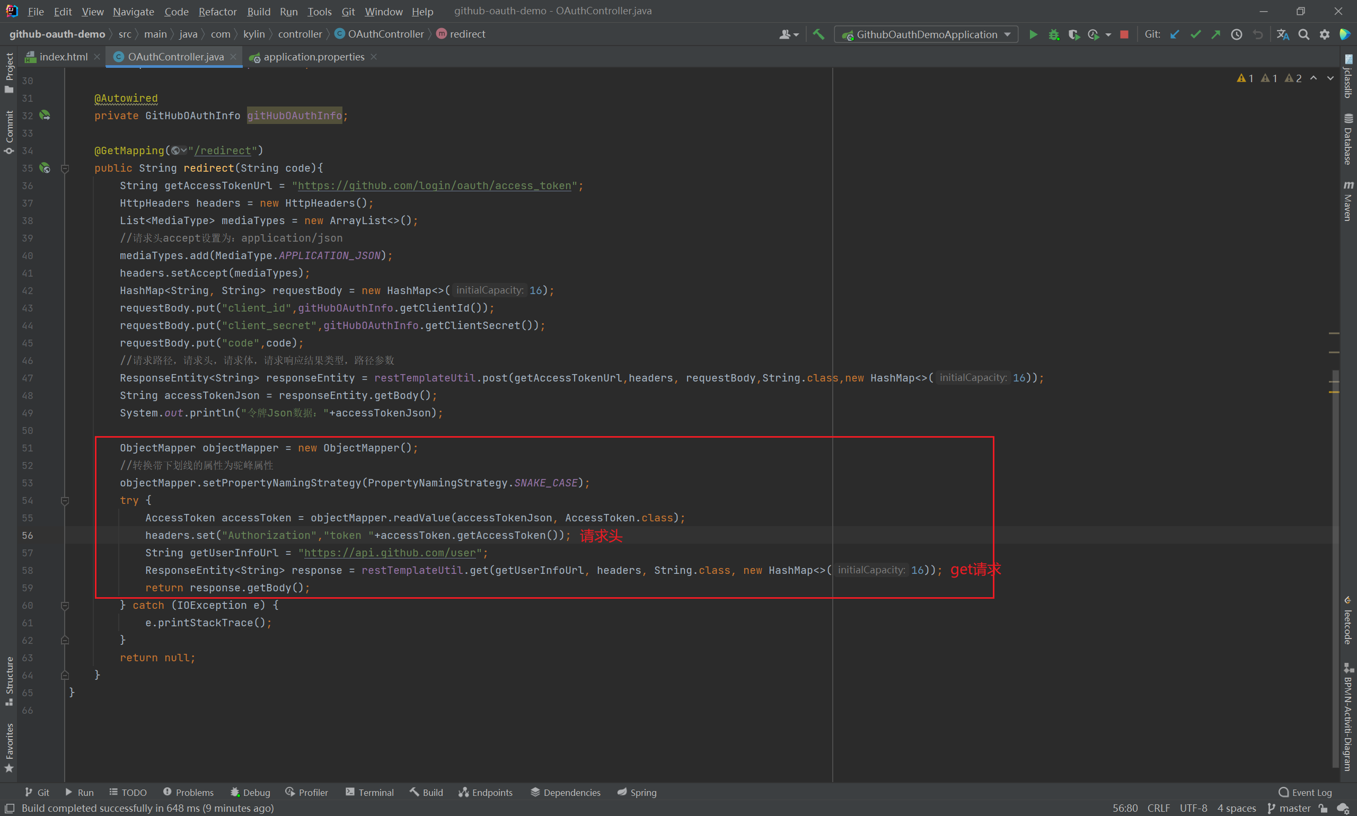Run GithubOauthDemoApplication with the green play icon
The image size is (1357, 816).
[1033, 34]
